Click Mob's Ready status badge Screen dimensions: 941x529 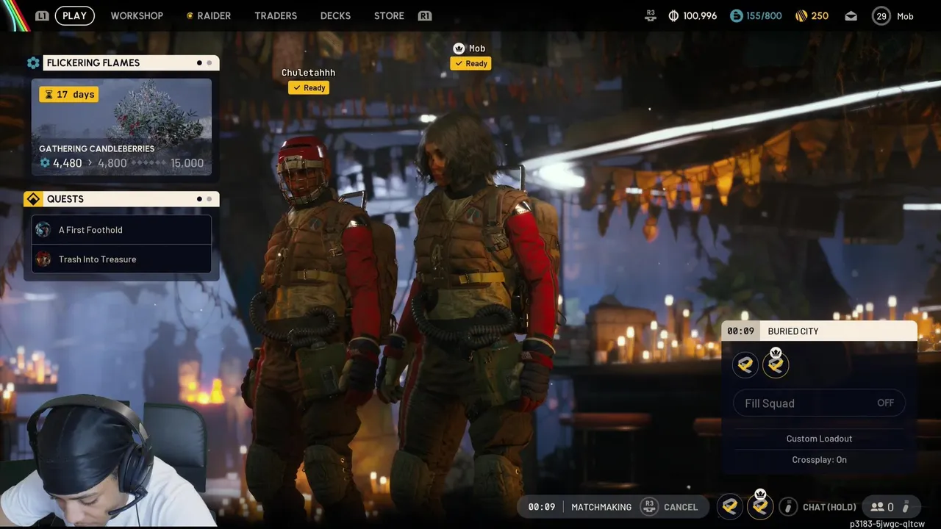[x=470, y=63]
